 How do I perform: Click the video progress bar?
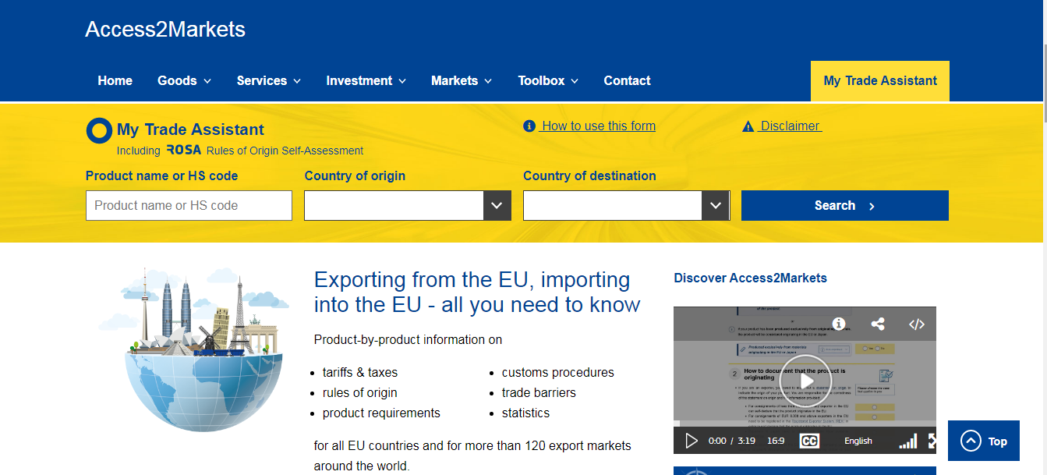tap(805, 424)
